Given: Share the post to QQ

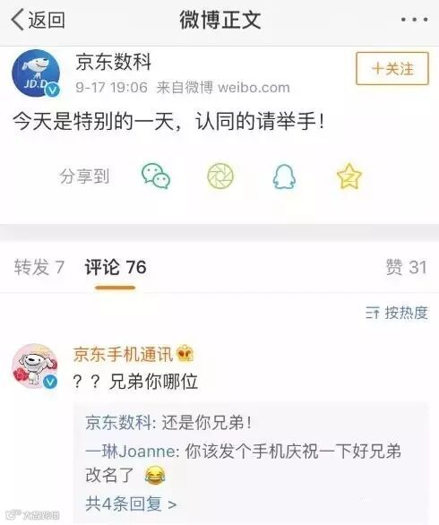Looking at the screenshot, I should [284, 176].
